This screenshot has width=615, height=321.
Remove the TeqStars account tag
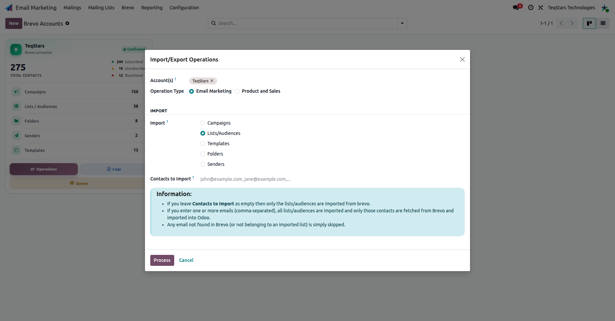[x=212, y=81]
